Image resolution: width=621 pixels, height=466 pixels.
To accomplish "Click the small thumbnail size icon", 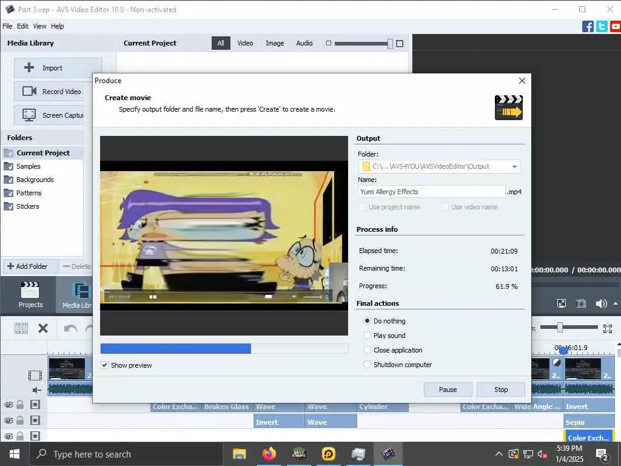I will point(328,43).
